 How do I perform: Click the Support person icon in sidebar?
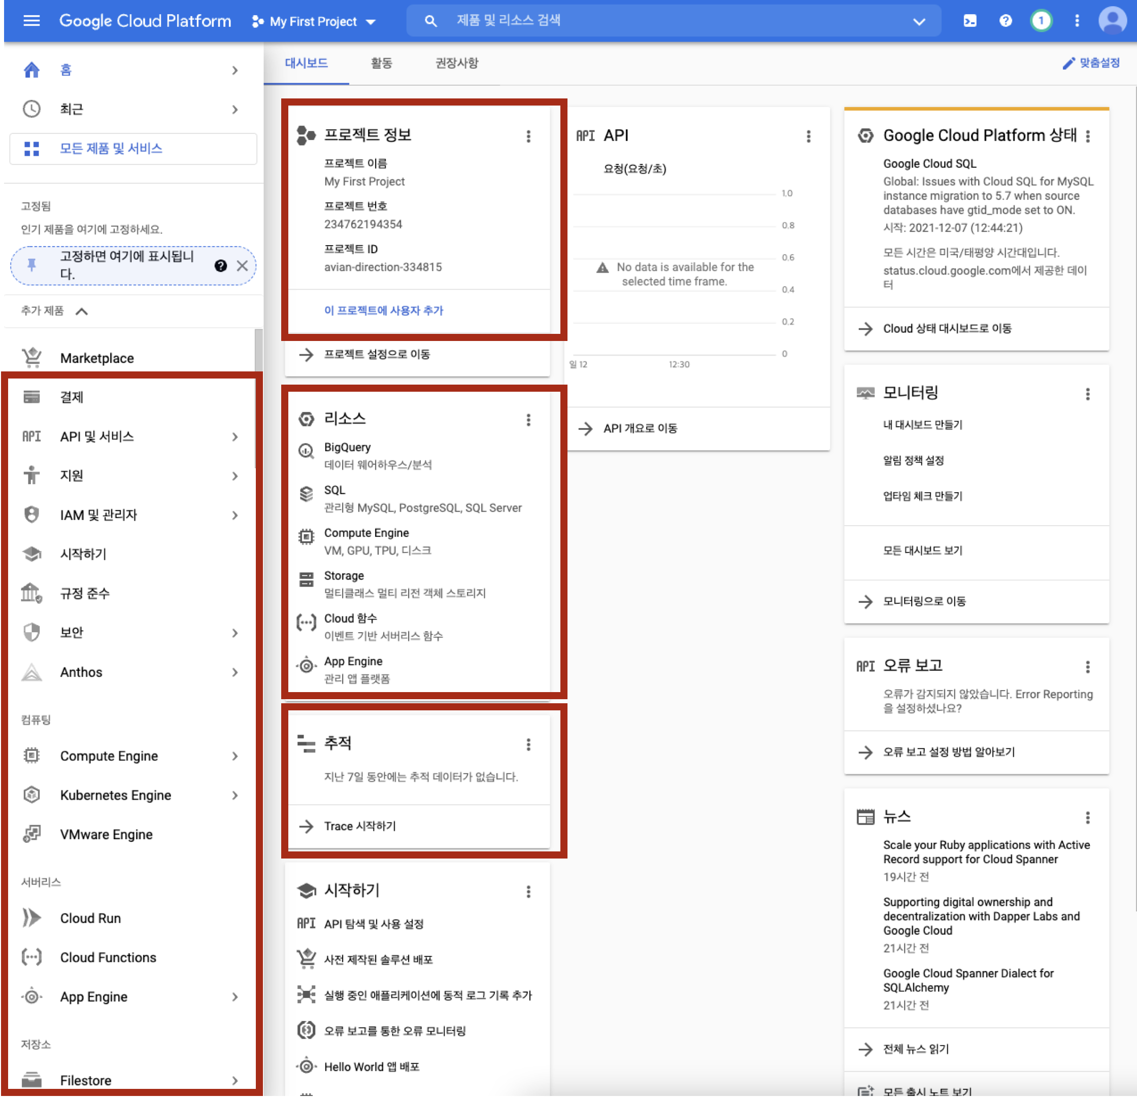tap(31, 475)
